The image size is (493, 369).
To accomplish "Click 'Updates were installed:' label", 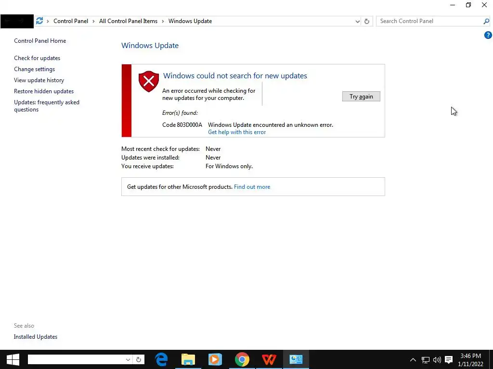I will (x=150, y=158).
